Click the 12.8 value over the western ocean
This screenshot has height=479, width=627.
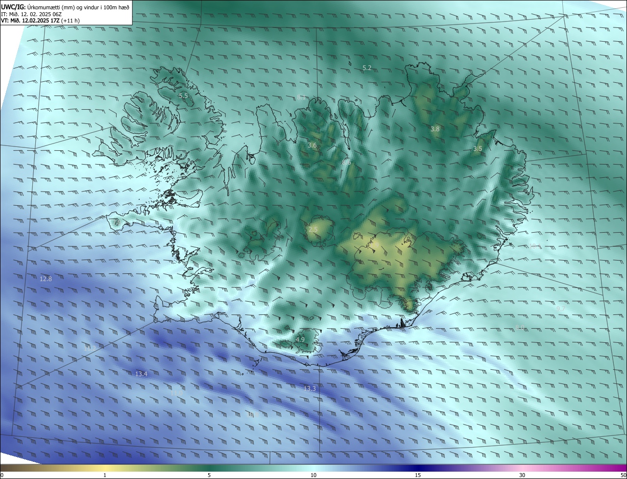(46, 279)
